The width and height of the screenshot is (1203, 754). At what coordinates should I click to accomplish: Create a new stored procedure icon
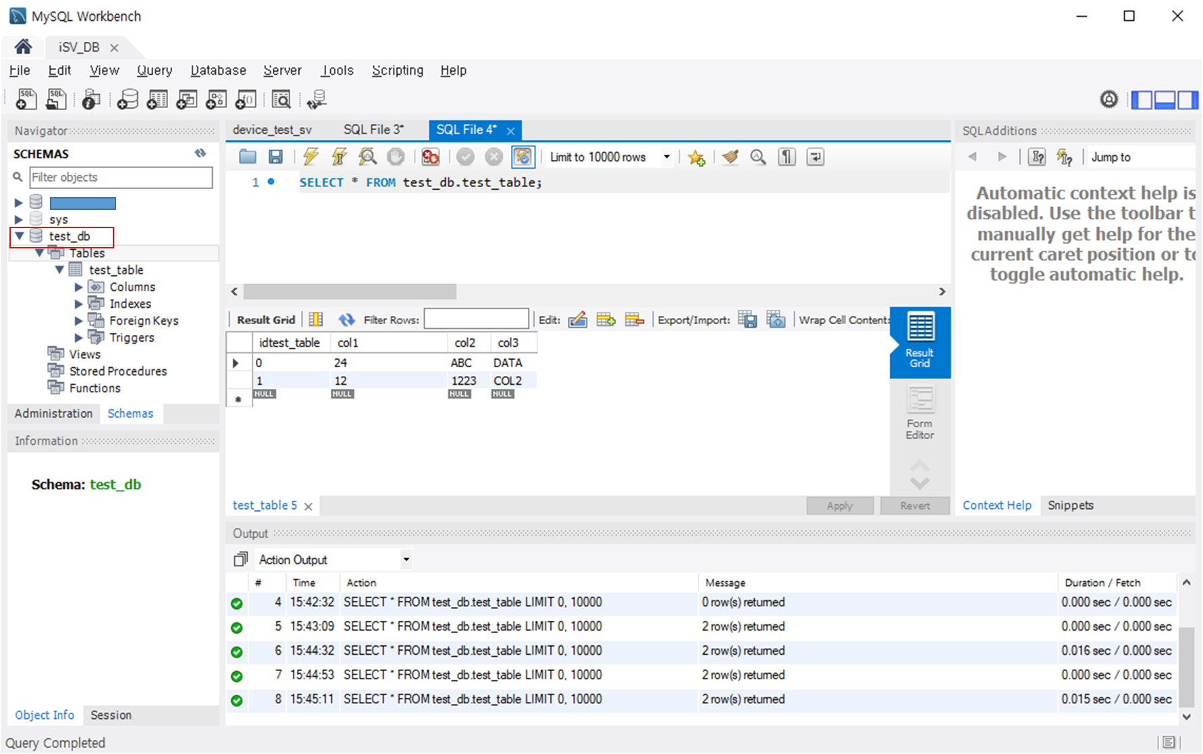[x=216, y=99]
